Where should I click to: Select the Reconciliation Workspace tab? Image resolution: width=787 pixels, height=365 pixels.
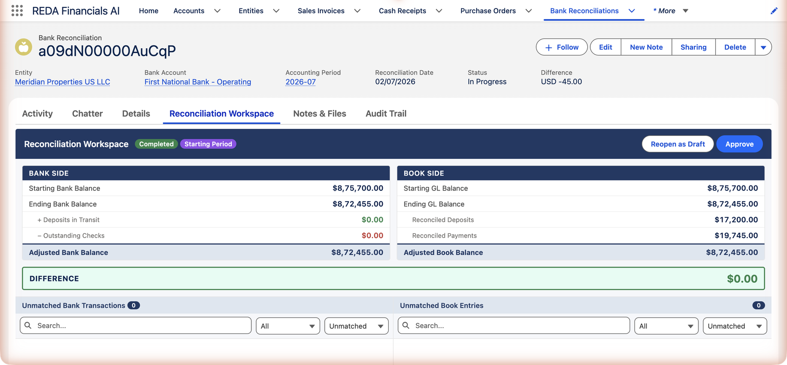coord(222,114)
